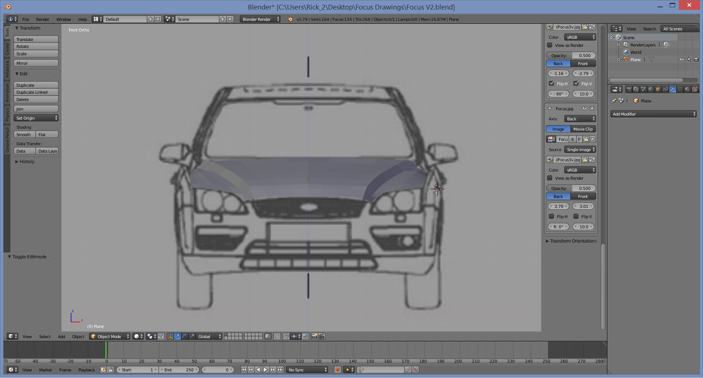
Task: Expand the RenderLayers tree item
Action: coord(619,45)
